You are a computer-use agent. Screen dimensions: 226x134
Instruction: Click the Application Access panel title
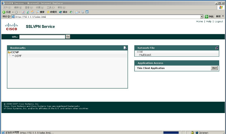150,63
